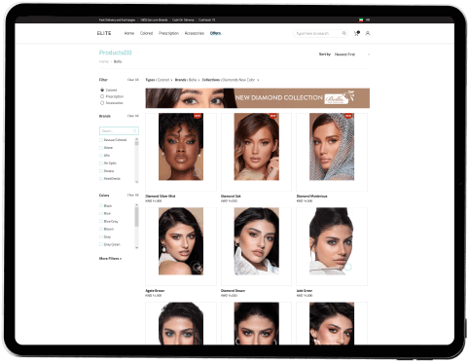The height and width of the screenshot is (362, 469).
Task: Open the Colored menu item
Action: pos(146,33)
